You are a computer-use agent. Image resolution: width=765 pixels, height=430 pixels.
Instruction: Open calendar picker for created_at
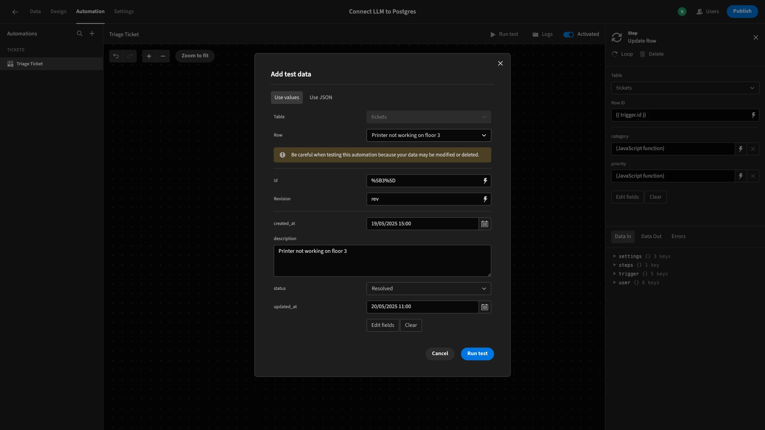coord(484,224)
